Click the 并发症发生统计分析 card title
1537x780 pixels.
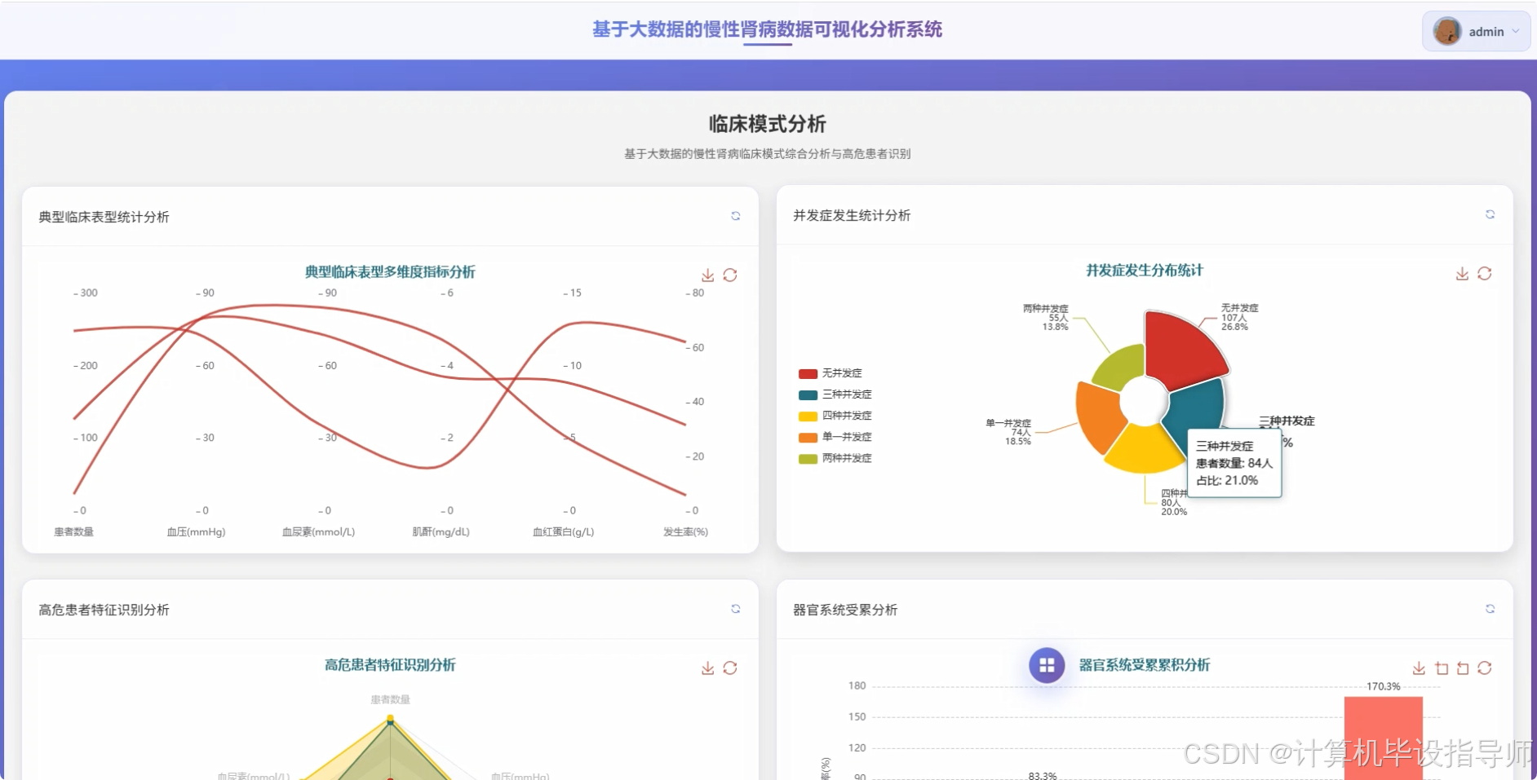[x=852, y=215]
